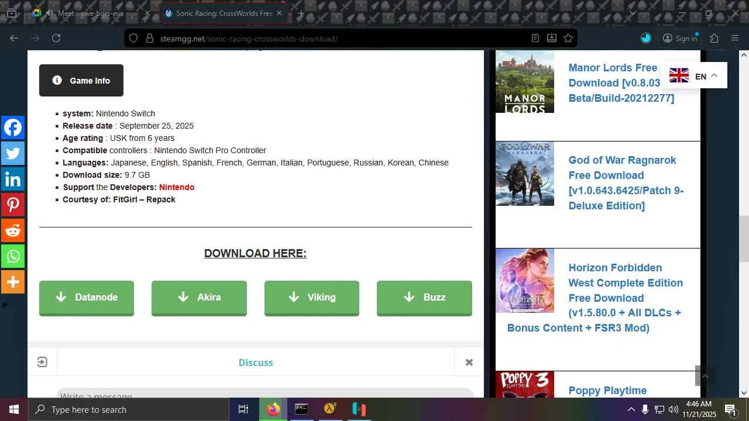Open Firefox application menu
The width and height of the screenshot is (749, 421).
coord(735,38)
